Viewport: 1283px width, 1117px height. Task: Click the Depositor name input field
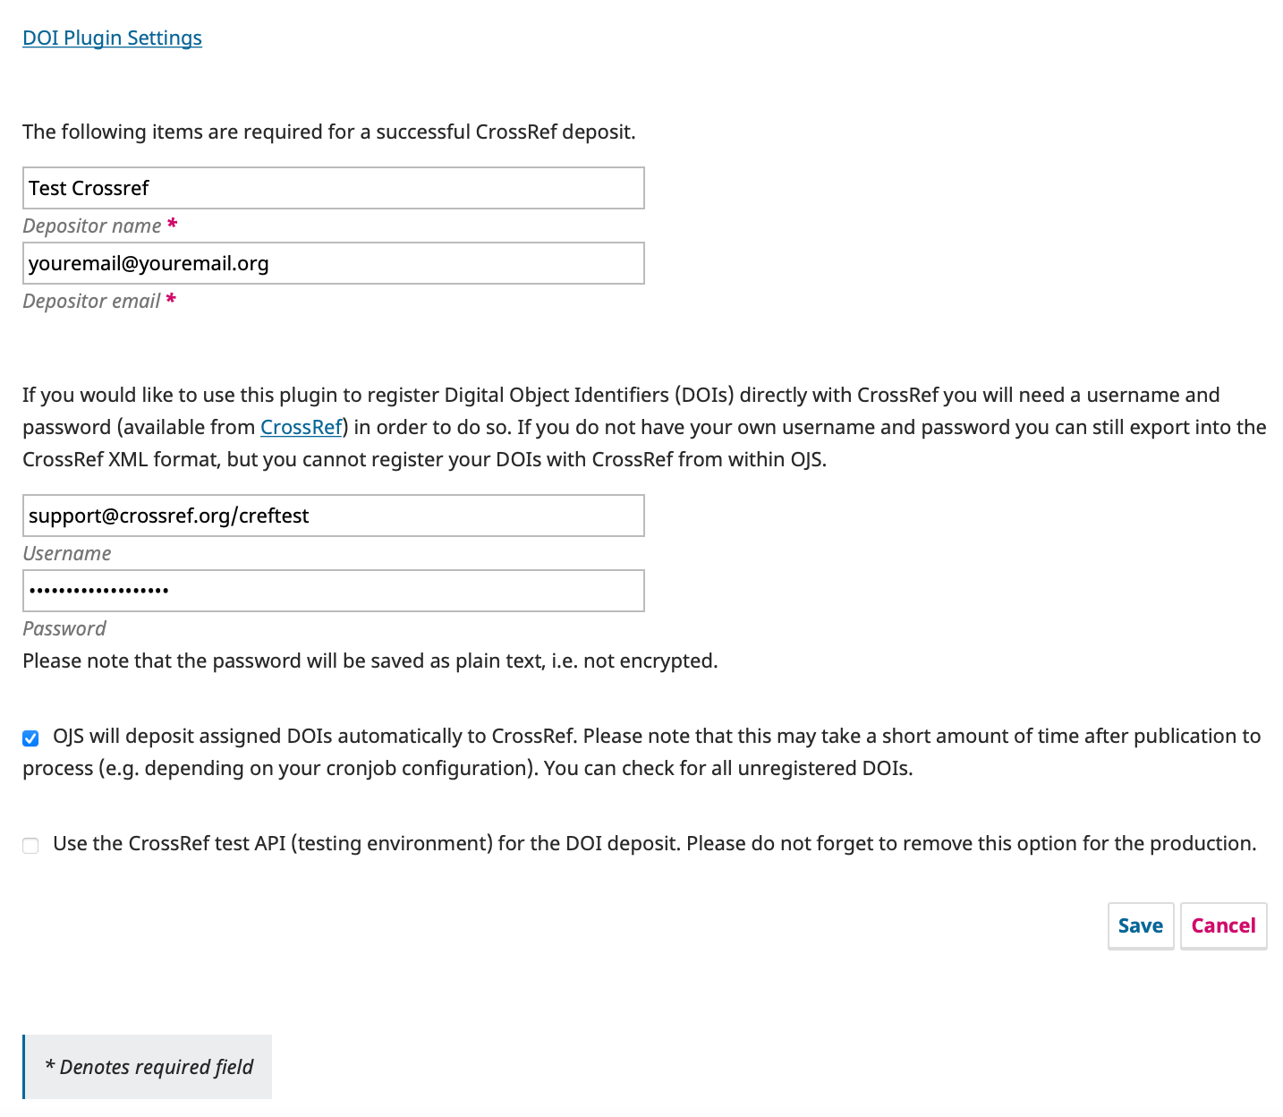pos(333,188)
